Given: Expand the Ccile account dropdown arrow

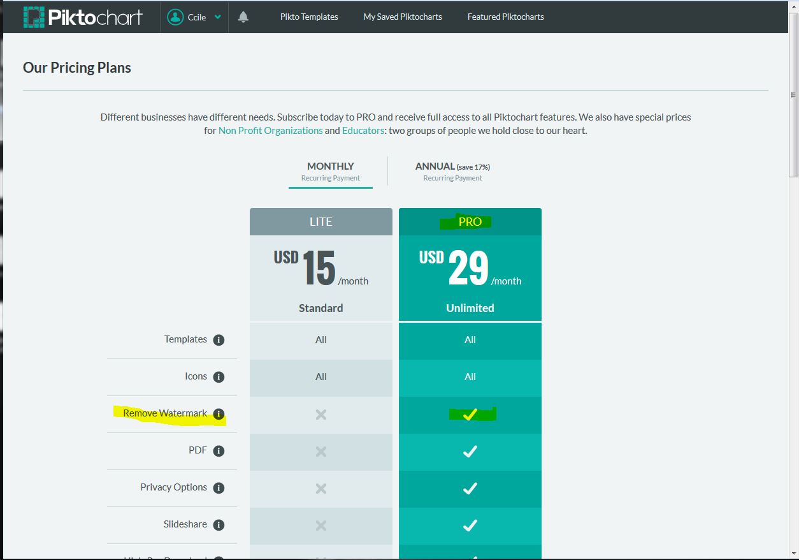Looking at the screenshot, I should (218, 17).
